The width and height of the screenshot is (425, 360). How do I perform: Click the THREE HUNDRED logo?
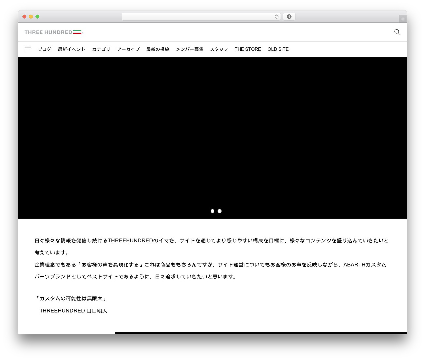coord(54,32)
